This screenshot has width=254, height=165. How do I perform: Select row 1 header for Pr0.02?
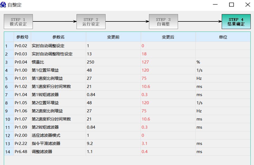pyautogui.click(x=9, y=46)
